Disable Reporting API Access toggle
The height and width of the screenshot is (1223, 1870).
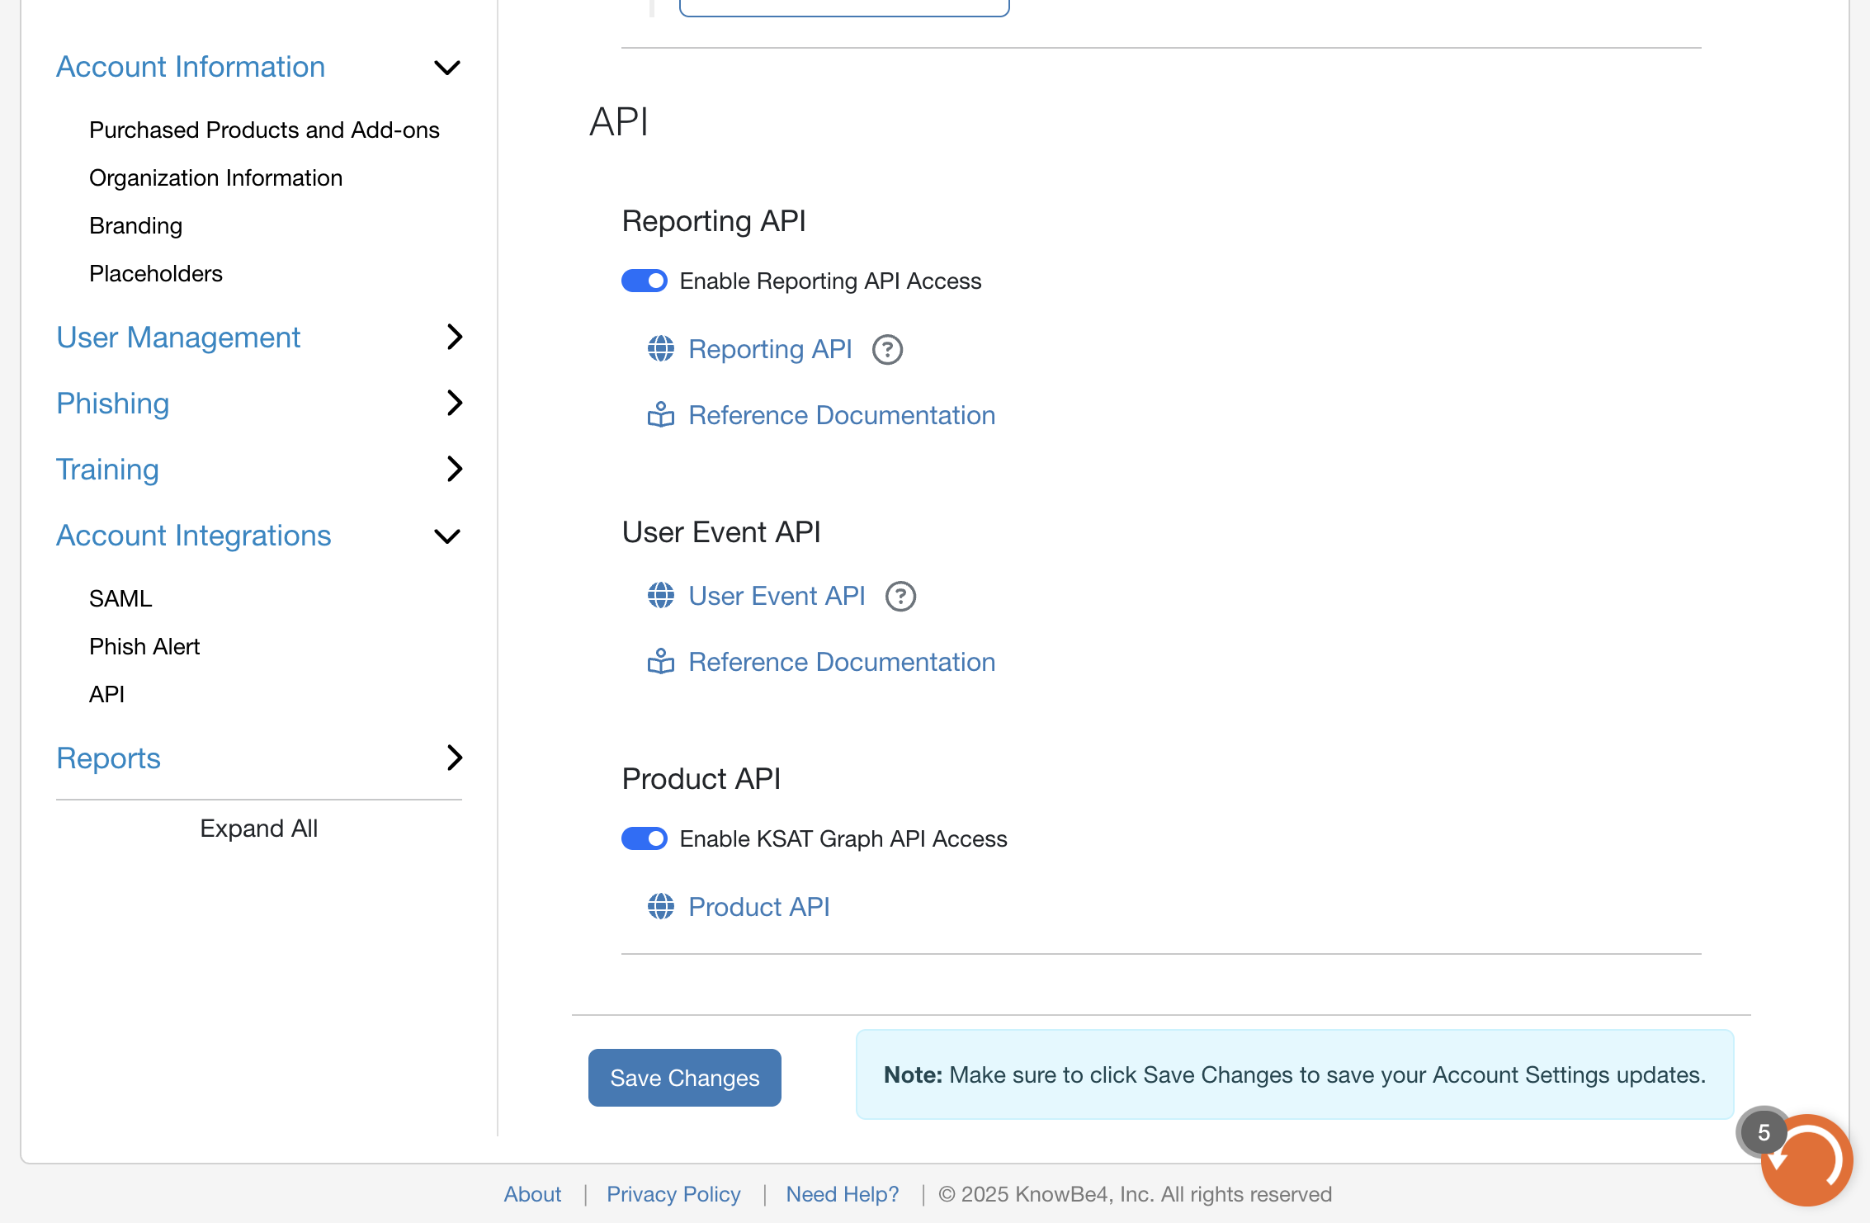pyautogui.click(x=644, y=281)
